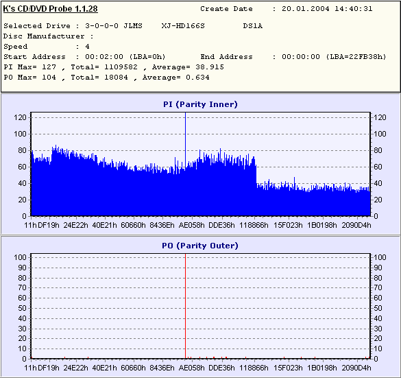Viewport: 401px width, 378px height.
Task: Click the K's CD/DVD Probe 1.1.28 title
Action: 50,9
